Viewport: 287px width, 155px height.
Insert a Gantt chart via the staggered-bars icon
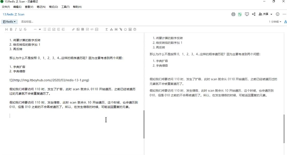click(121, 29)
